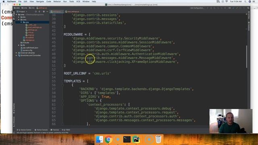
Task: Select manage.py in project tree
Action: click(x=29, y=40)
